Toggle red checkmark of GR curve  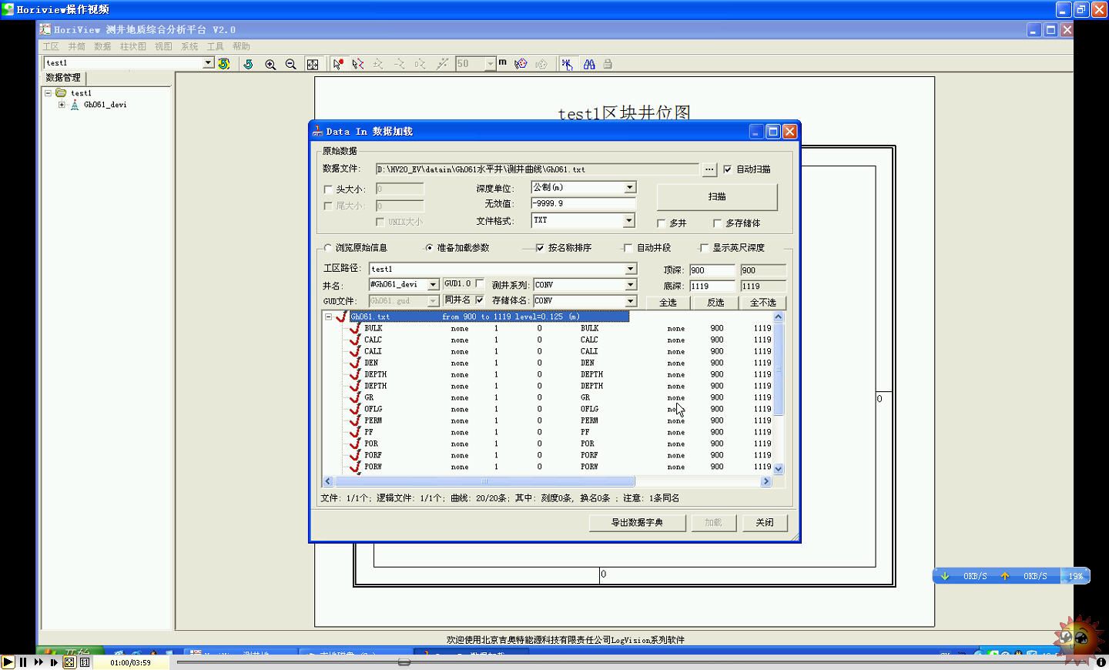[355, 397]
